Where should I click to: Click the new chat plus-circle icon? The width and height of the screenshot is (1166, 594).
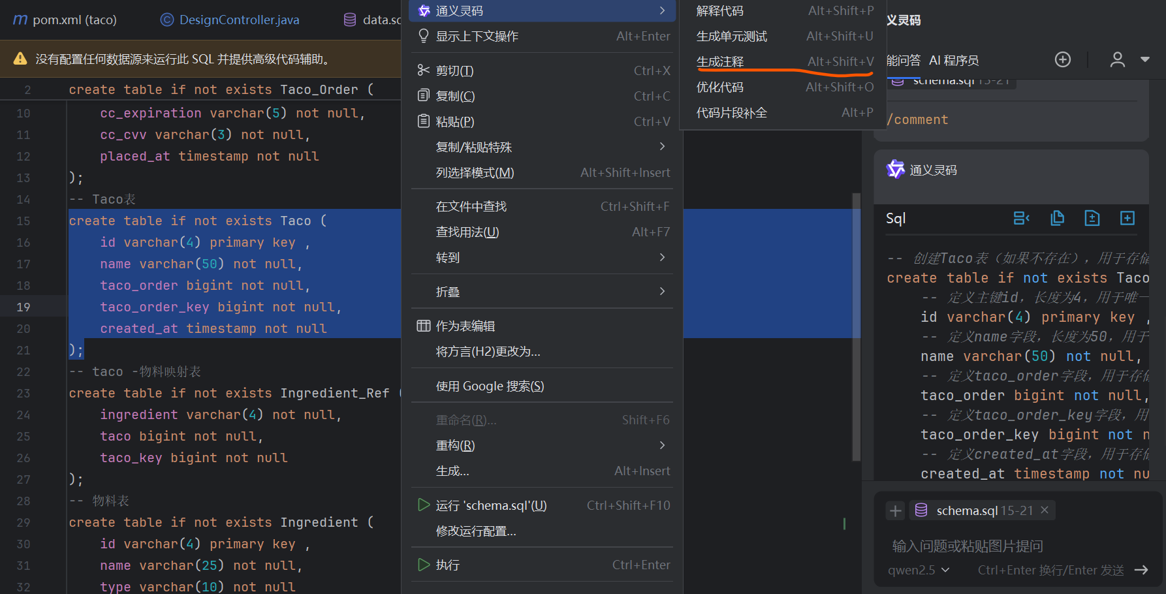(x=1063, y=59)
